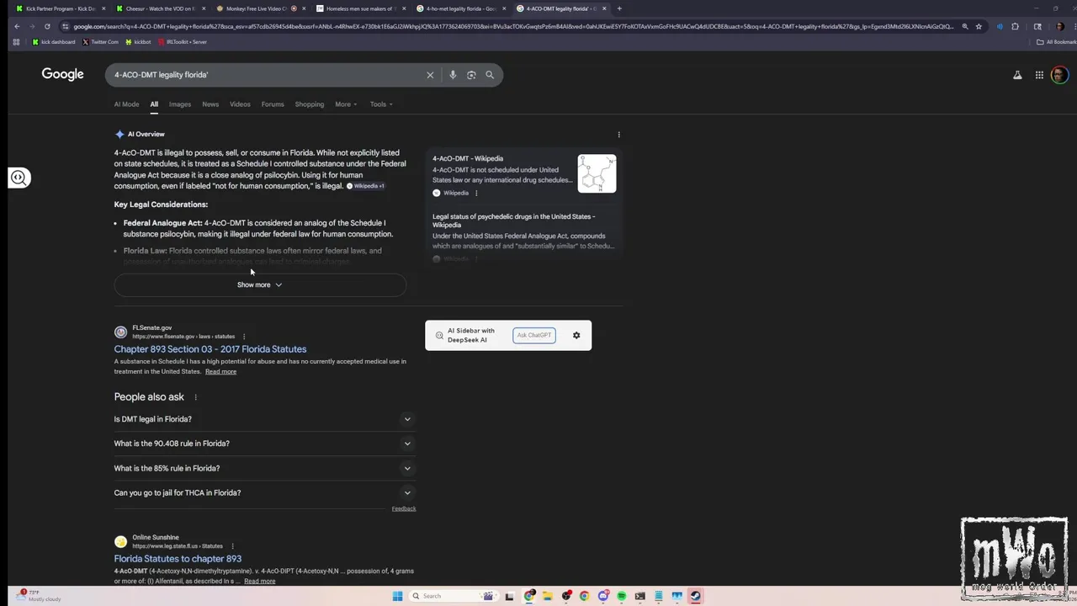Open three-dot menu beside Wikipedia source
1077x606 pixels.
tap(476, 193)
